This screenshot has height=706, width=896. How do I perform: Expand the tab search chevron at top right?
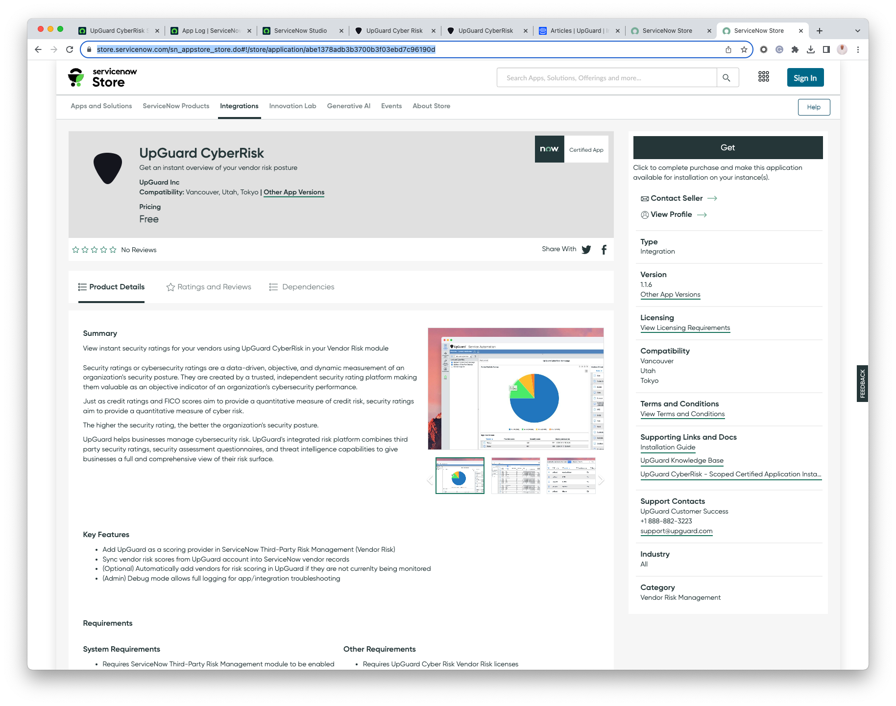coord(857,30)
